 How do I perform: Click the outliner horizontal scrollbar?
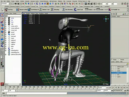click(x=13, y=84)
